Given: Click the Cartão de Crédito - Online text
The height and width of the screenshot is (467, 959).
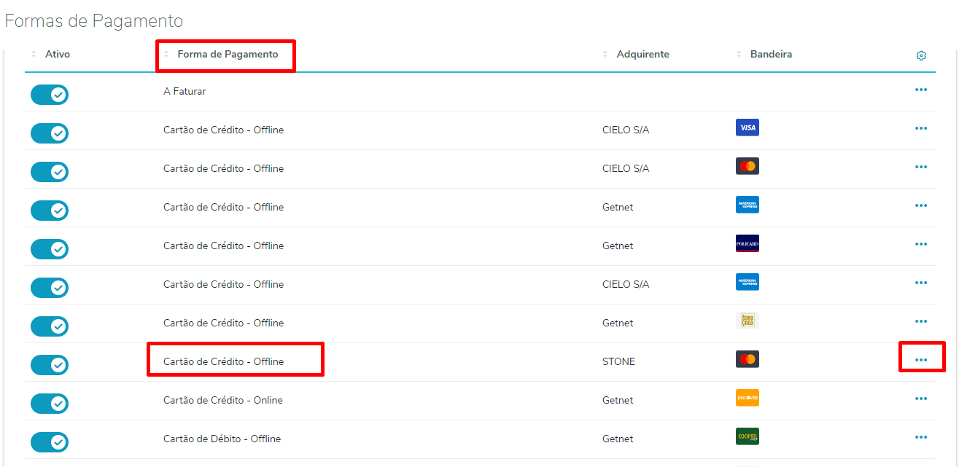Looking at the screenshot, I should (x=222, y=401).
